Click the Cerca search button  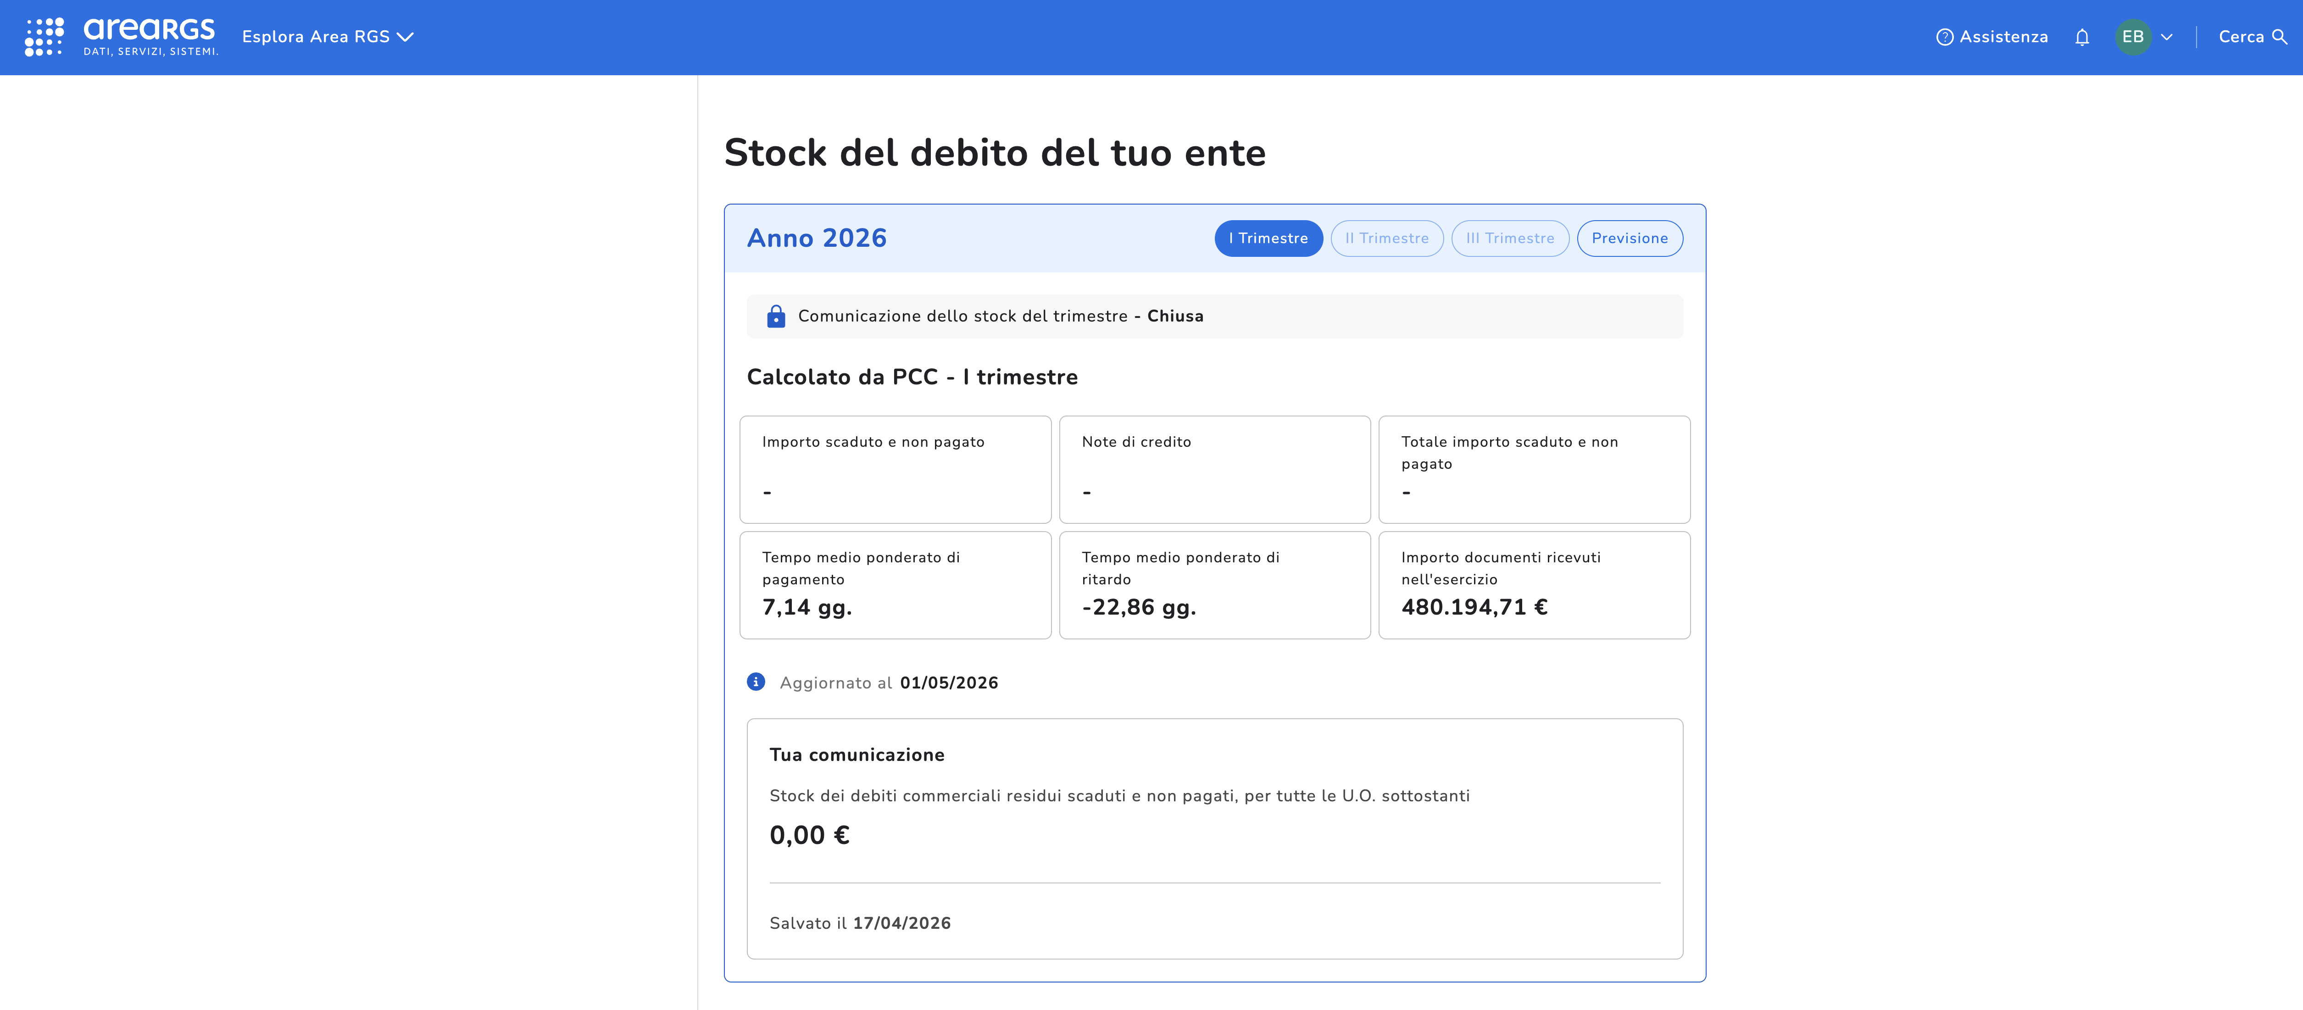(2253, 37)
